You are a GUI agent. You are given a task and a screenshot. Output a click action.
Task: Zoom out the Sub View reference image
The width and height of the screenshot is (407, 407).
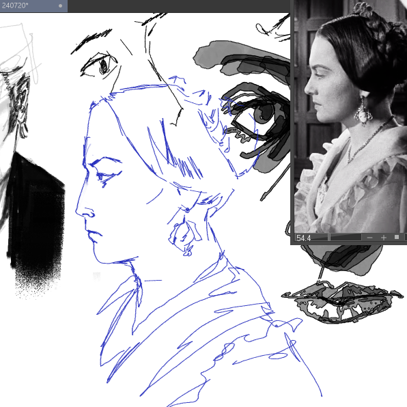click(369, 238)
